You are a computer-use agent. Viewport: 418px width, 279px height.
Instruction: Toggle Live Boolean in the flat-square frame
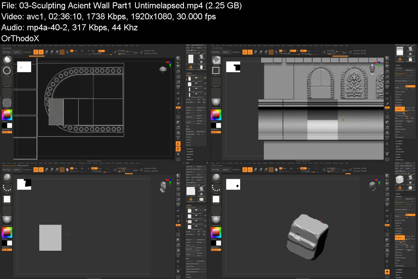point(27,170)
